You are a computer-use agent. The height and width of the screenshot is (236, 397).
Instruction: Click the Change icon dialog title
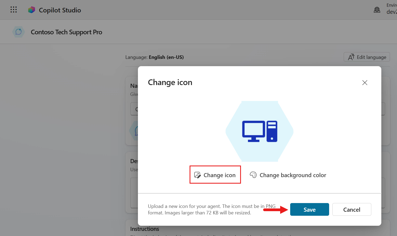point(170,82)
